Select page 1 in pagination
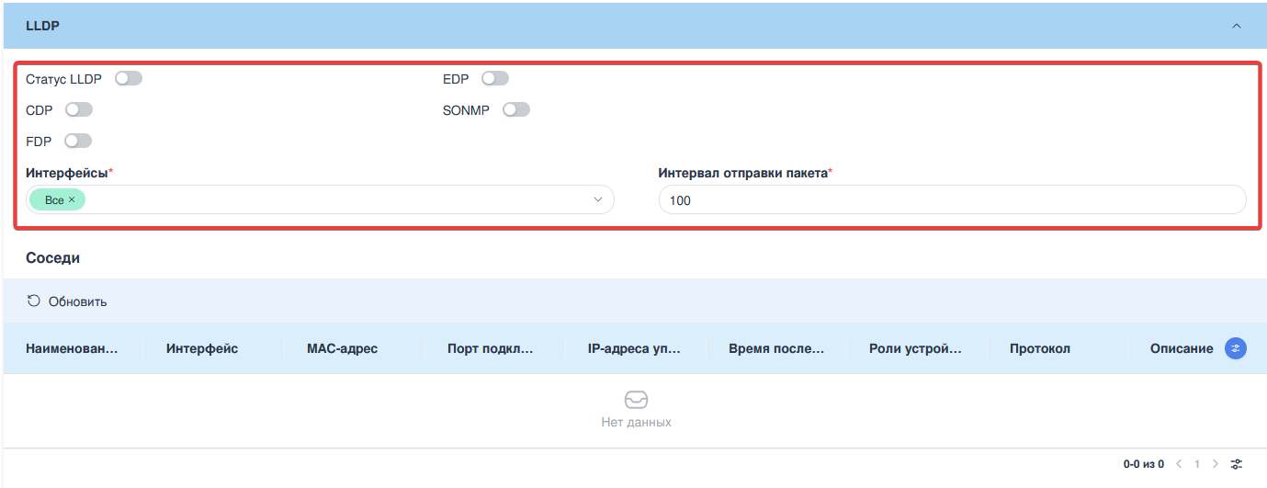Screen dimensions: 1267x488 point(1197,464)
